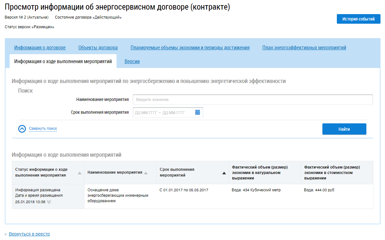Switch to Объекты договора tab
This screenshot has width=385, height=240.
[98, 47]
